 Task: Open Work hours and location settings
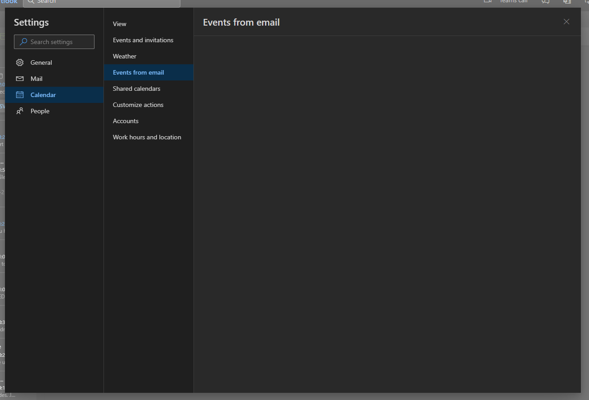coord(148,137)
